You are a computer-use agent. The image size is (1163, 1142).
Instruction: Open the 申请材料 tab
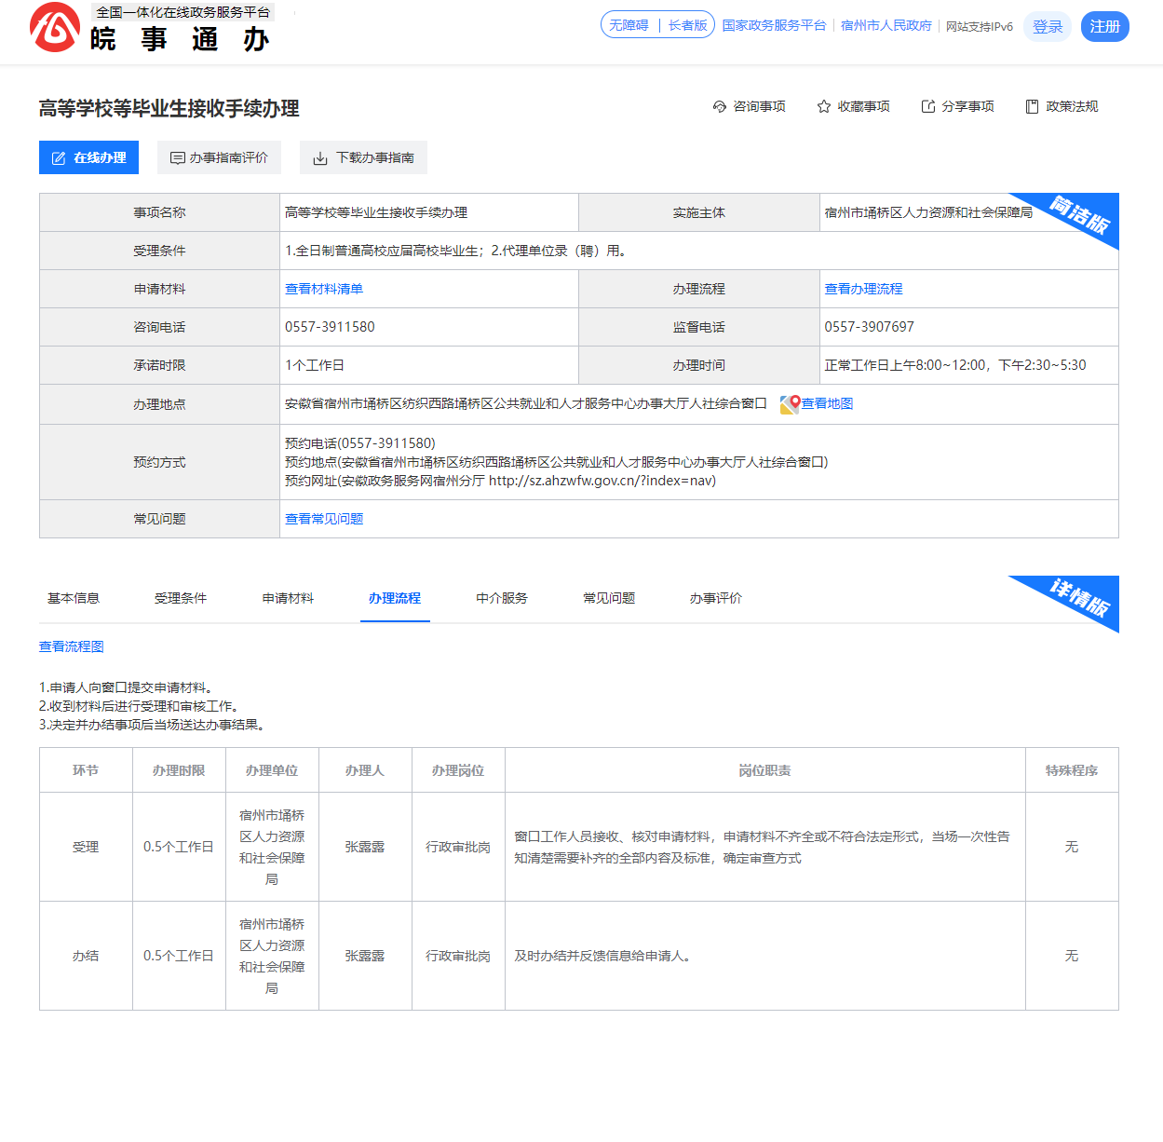288,598
